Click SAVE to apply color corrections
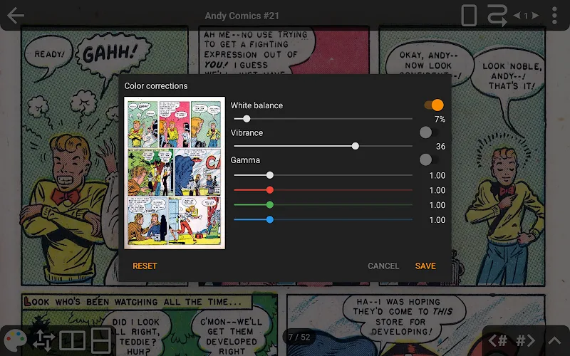This screenshot has width=570, height=356. point(425,266)
